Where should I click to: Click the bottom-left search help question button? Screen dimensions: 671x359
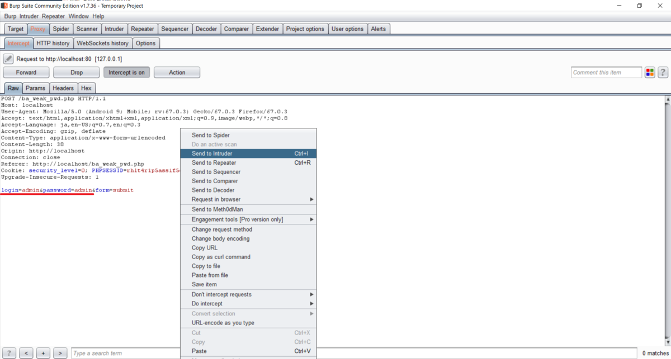coord(10,353)
